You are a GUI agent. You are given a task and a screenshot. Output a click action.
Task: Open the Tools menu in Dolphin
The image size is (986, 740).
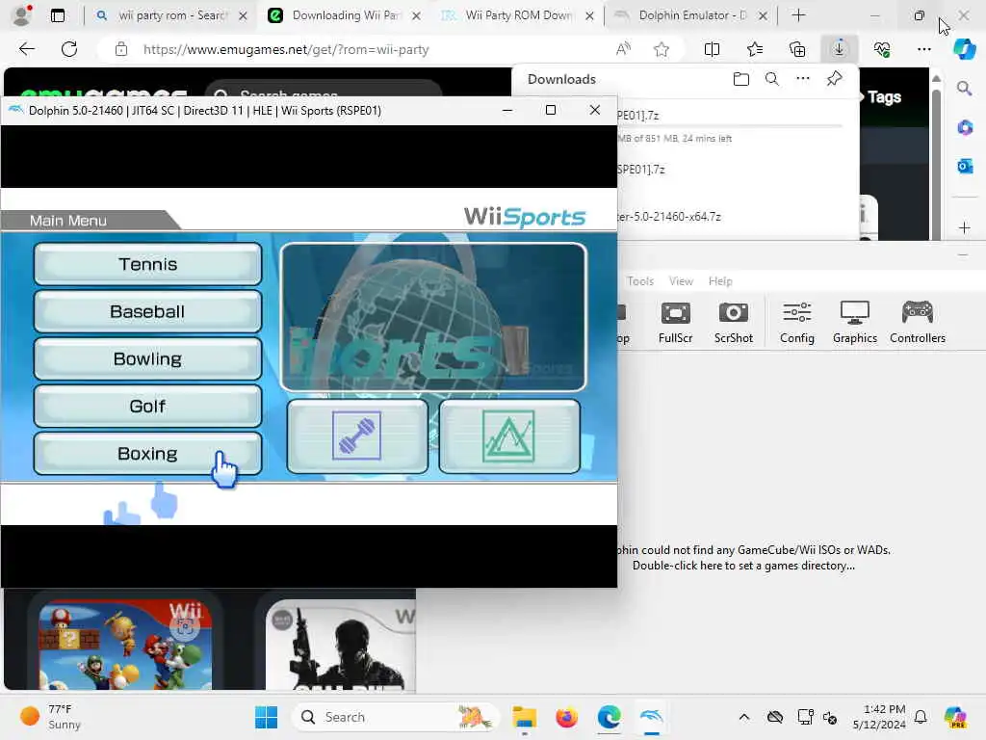pos(640,281)
